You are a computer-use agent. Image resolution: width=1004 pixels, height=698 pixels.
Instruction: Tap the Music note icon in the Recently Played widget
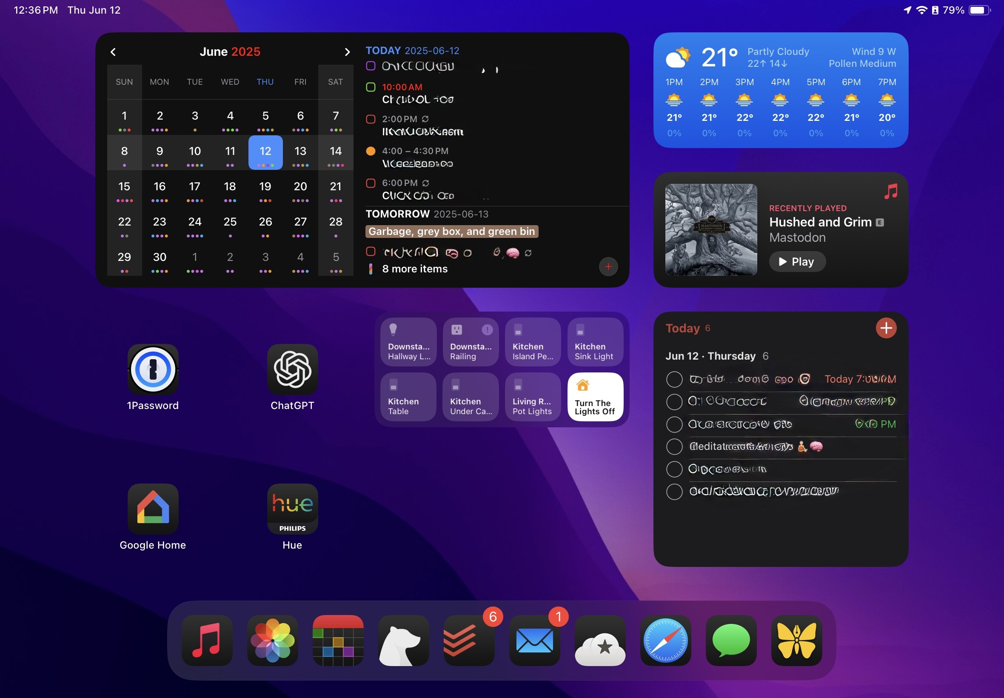tap(890, 191)
